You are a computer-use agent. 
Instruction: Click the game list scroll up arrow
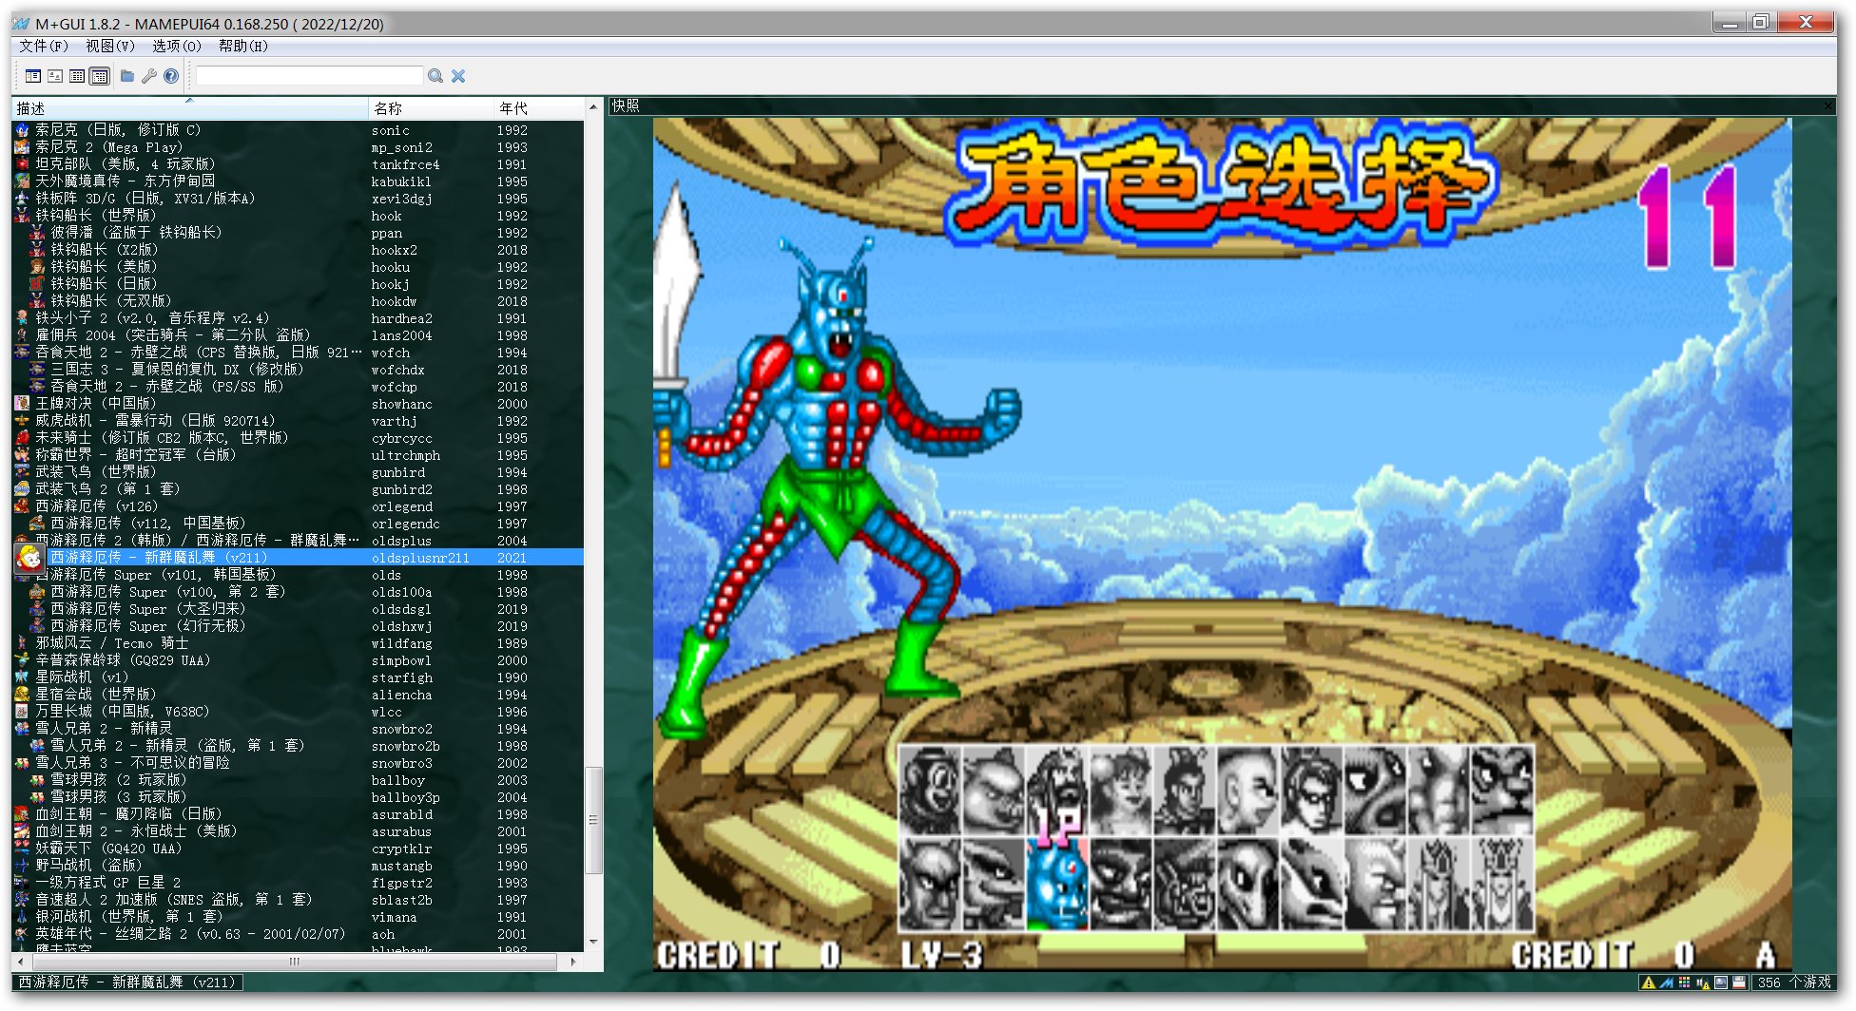593,106
